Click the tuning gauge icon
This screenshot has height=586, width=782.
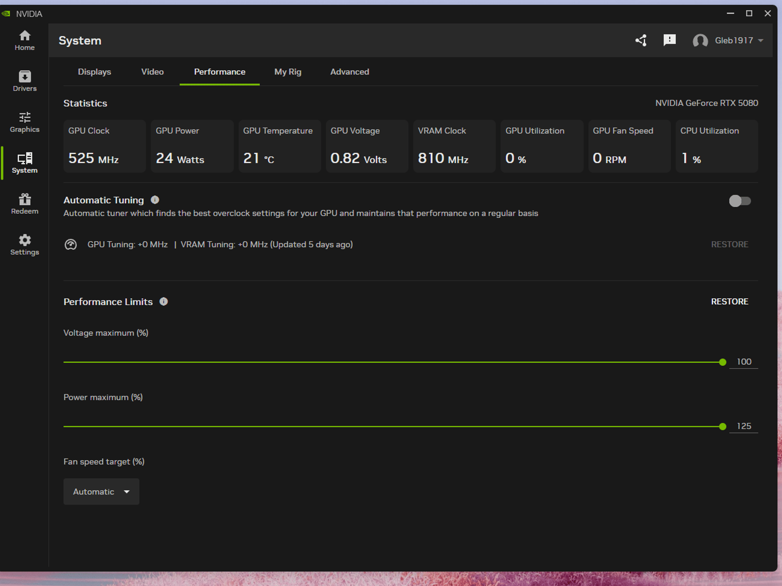point(71,244)
